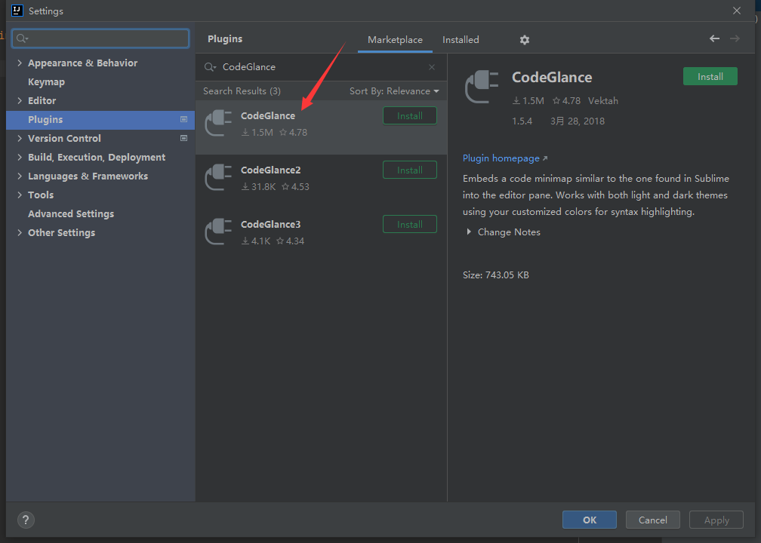The image size is (761, 543).
Task: Confirm with the OK button
Action: pyautogui.click(x=589, y=520)
